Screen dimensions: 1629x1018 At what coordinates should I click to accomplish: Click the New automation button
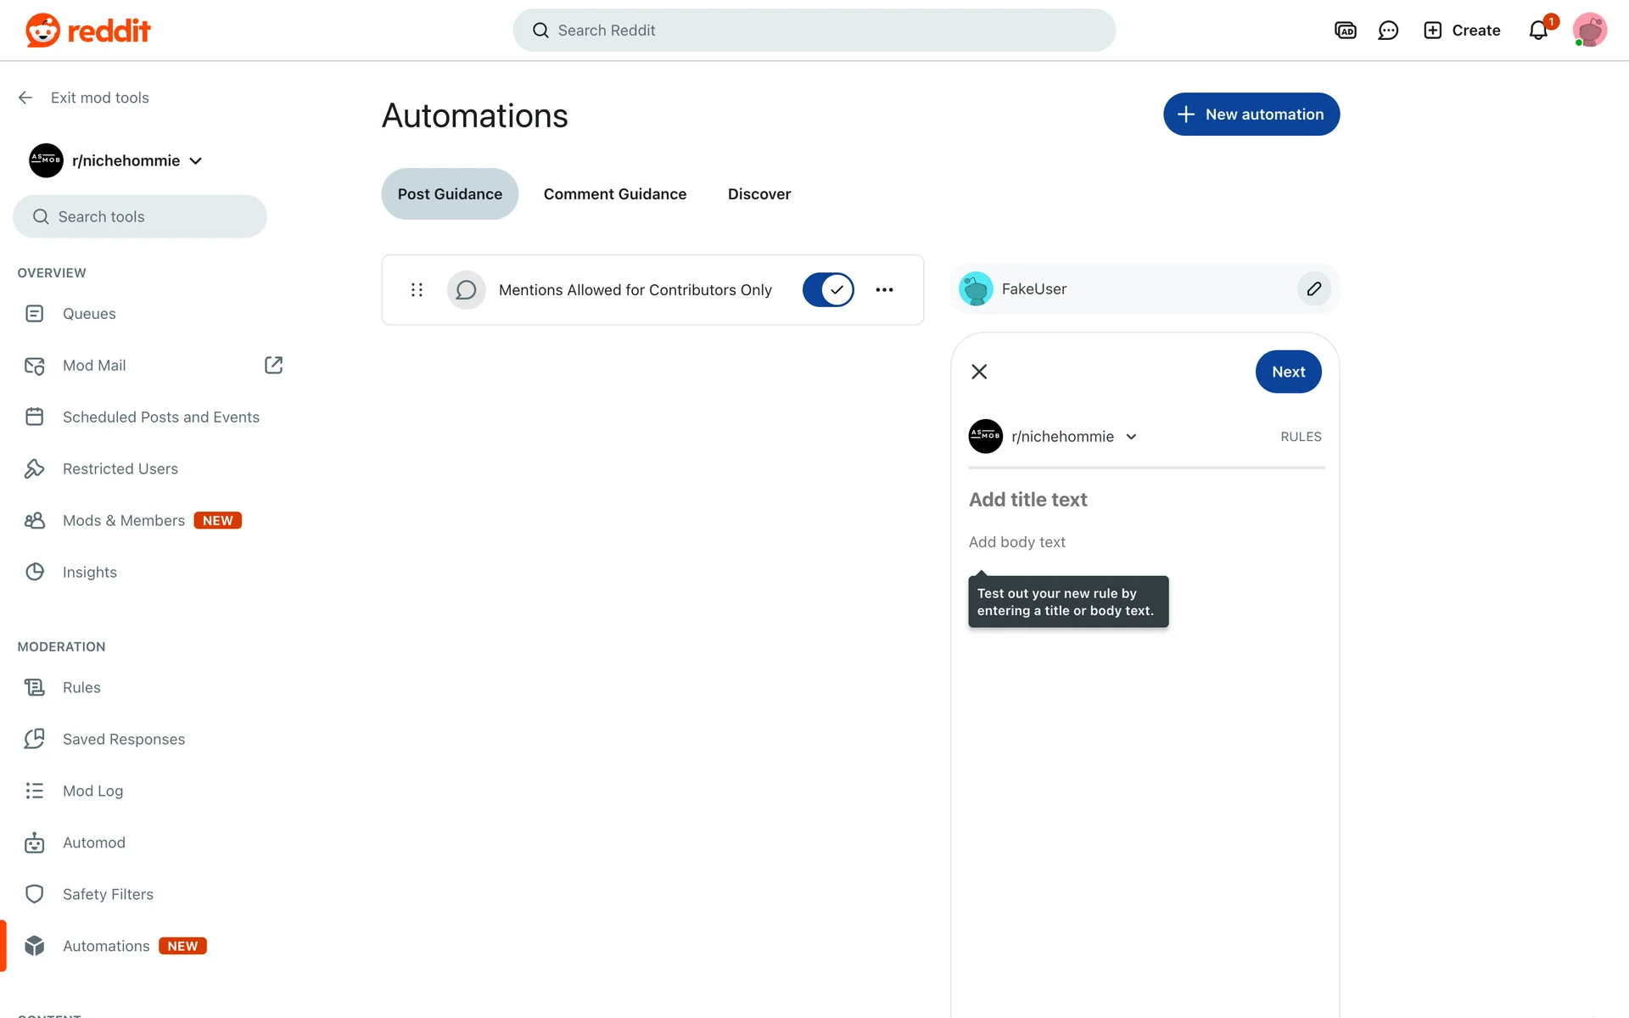(1251, 115)
